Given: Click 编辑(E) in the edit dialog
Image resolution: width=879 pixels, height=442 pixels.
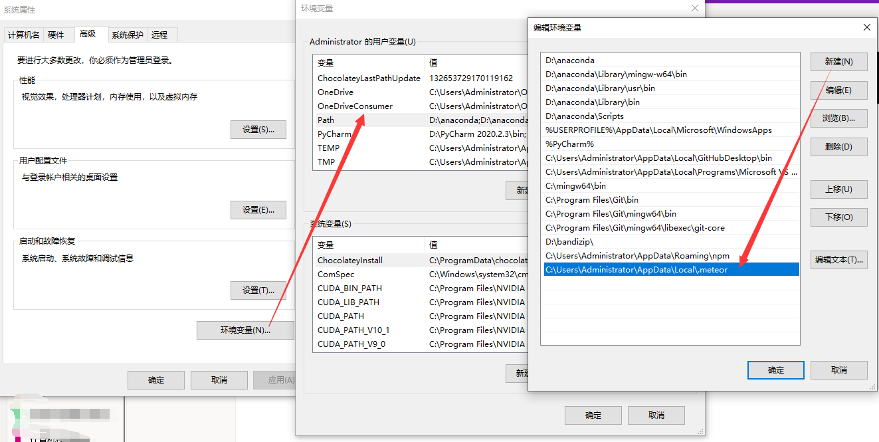Looking at the screenshot, I should coord(838,90).
